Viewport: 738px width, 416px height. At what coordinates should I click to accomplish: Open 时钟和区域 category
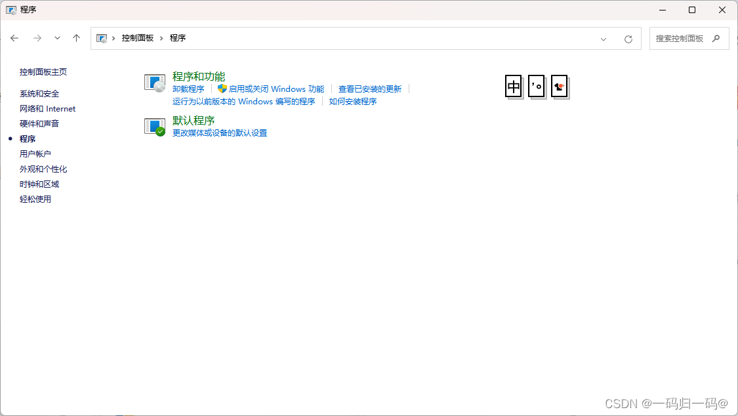(39, 184)
